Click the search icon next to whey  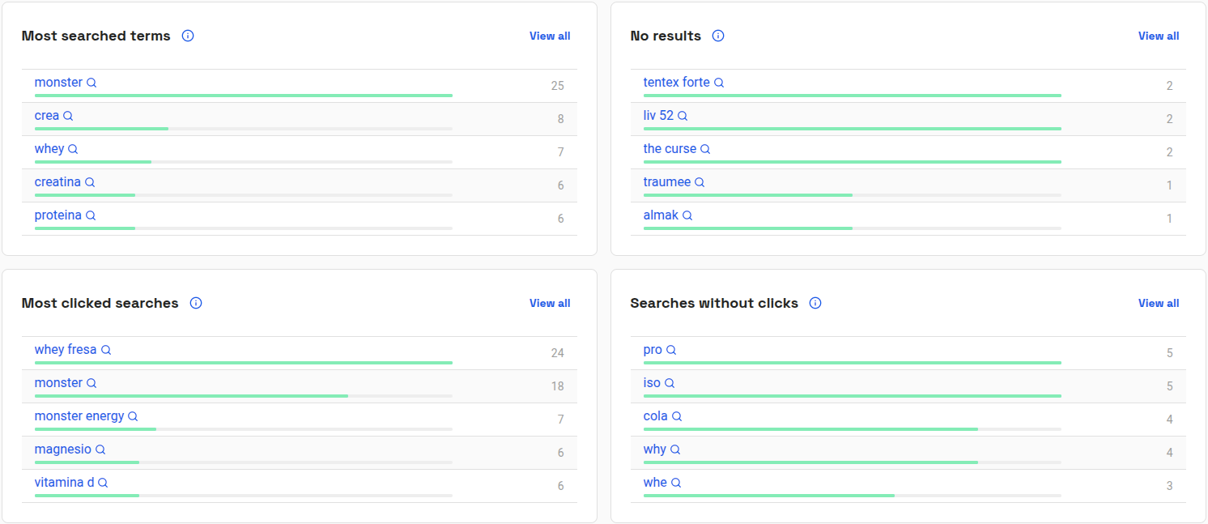click(73, 149)
